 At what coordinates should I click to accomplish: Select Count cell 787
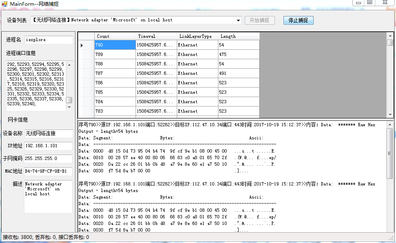(115, 73)
